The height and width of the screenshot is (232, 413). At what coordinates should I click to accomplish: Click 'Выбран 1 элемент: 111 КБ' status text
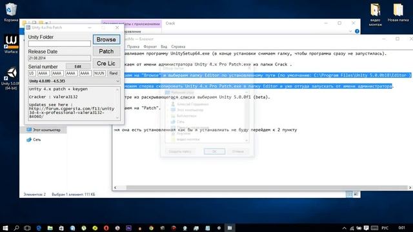point(74,195)
